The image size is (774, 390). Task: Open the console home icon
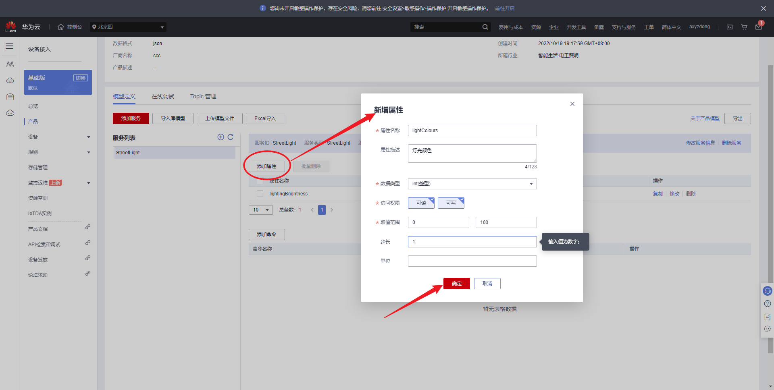[61, 27]
